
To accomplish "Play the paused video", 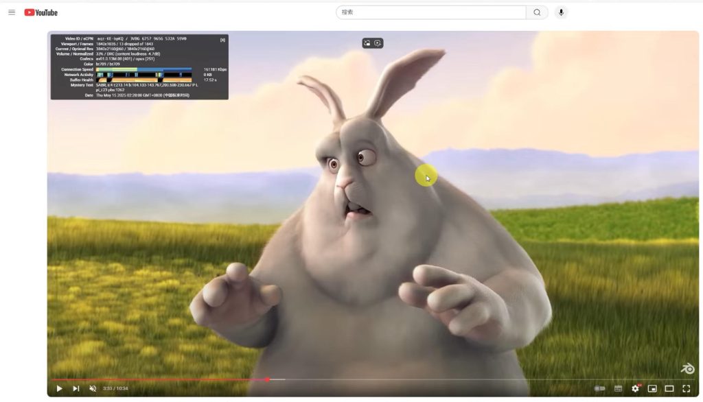I will coord(59,388).
